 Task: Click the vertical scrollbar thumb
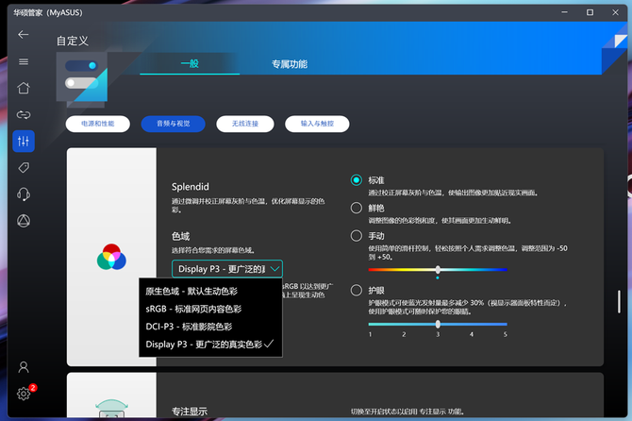point(619,302)
